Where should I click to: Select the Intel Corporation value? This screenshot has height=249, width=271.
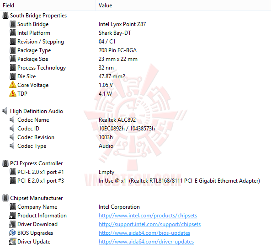click(119, 207)
